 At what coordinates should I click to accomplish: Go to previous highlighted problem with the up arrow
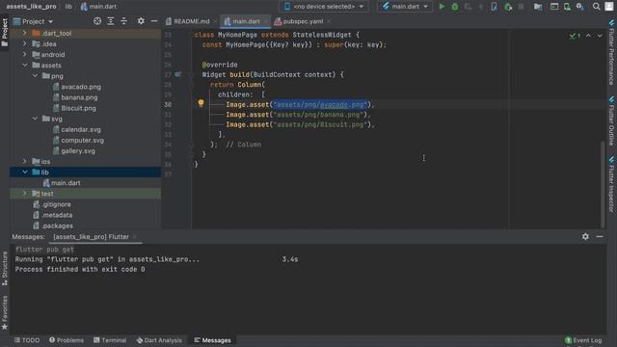point(588,36)
